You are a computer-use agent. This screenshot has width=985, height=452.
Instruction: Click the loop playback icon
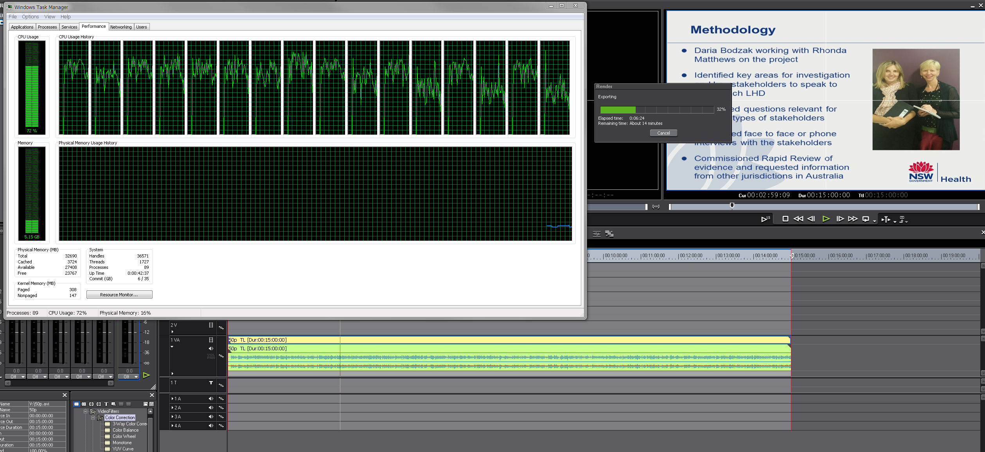866,219
